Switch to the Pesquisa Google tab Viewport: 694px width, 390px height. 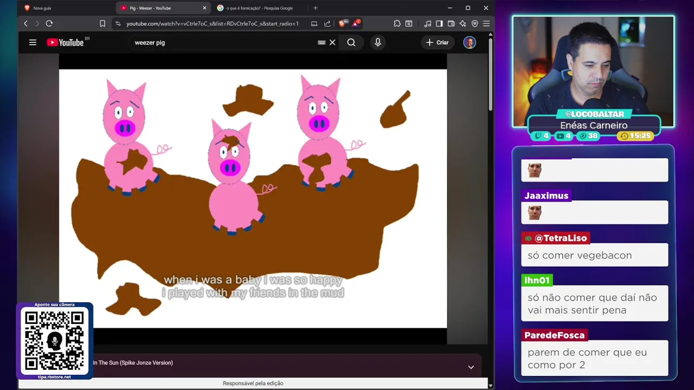coord(260,8)
